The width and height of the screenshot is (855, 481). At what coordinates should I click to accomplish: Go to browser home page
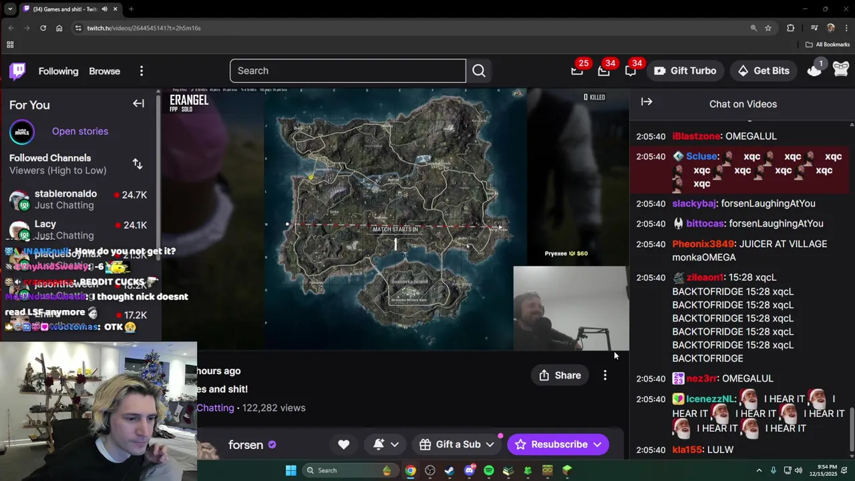(59, 28)
